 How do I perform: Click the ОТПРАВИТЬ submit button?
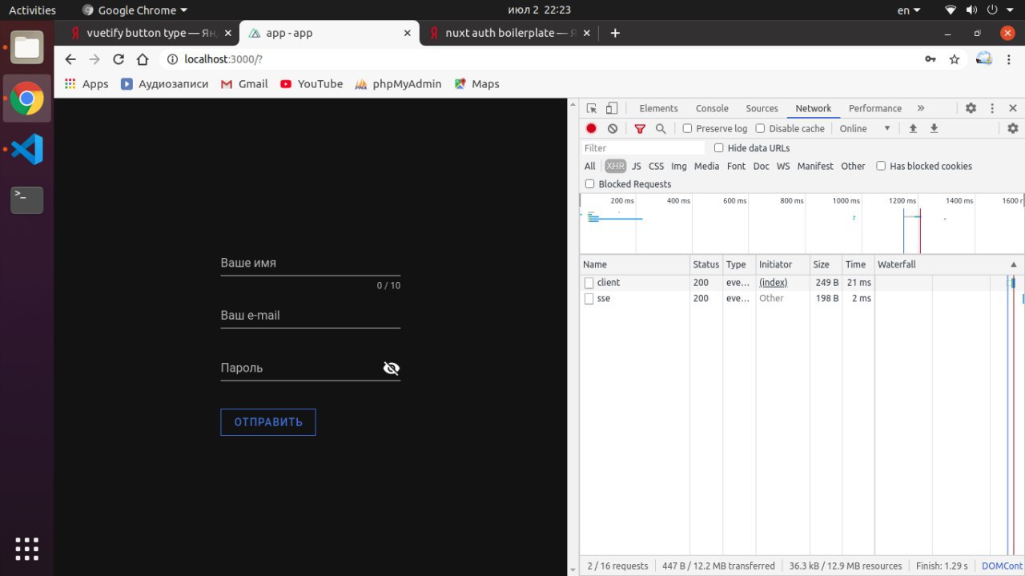point(268,422)
